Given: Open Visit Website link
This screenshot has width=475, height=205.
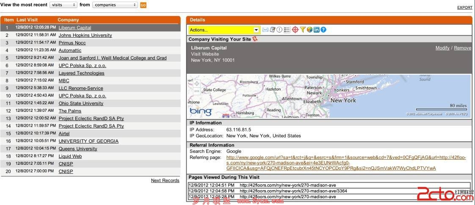Looking at the screenshot, I should tap(205, 54).
